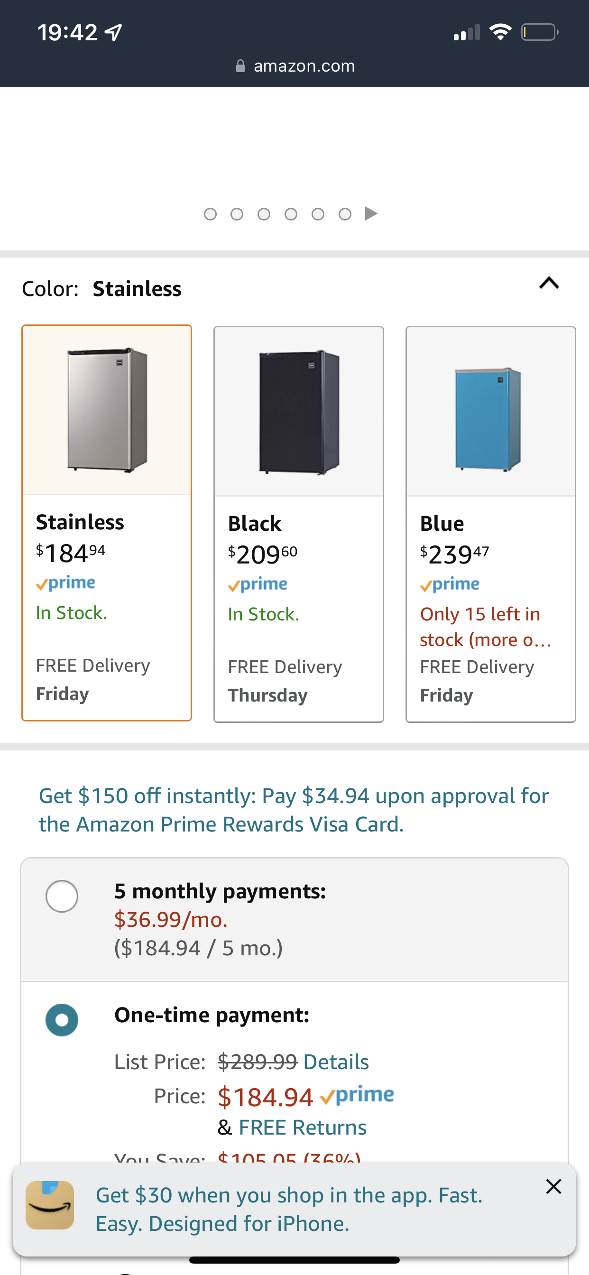
Task: Tap the video play arrow after dots
Action: [x=371, y=214]
